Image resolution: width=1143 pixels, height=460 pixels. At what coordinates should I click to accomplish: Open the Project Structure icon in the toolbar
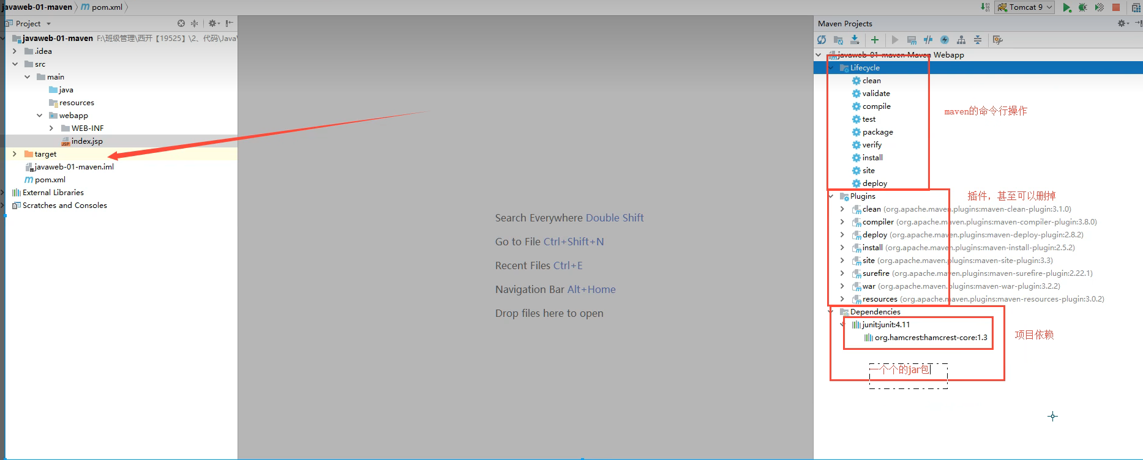tap(1137, 7)
